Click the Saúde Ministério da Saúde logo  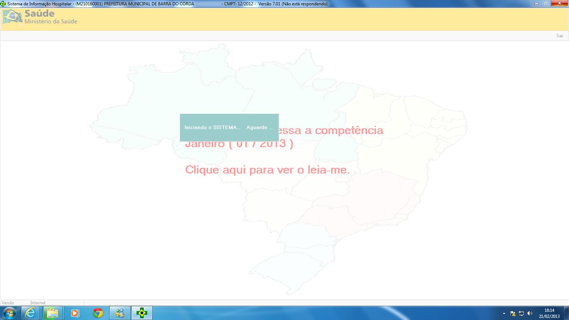click(x=40, y=17)
